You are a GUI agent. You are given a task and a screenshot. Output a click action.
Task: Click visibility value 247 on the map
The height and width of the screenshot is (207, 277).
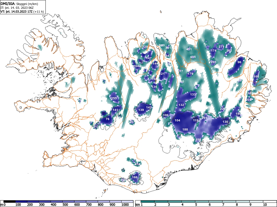pos(168,56)
